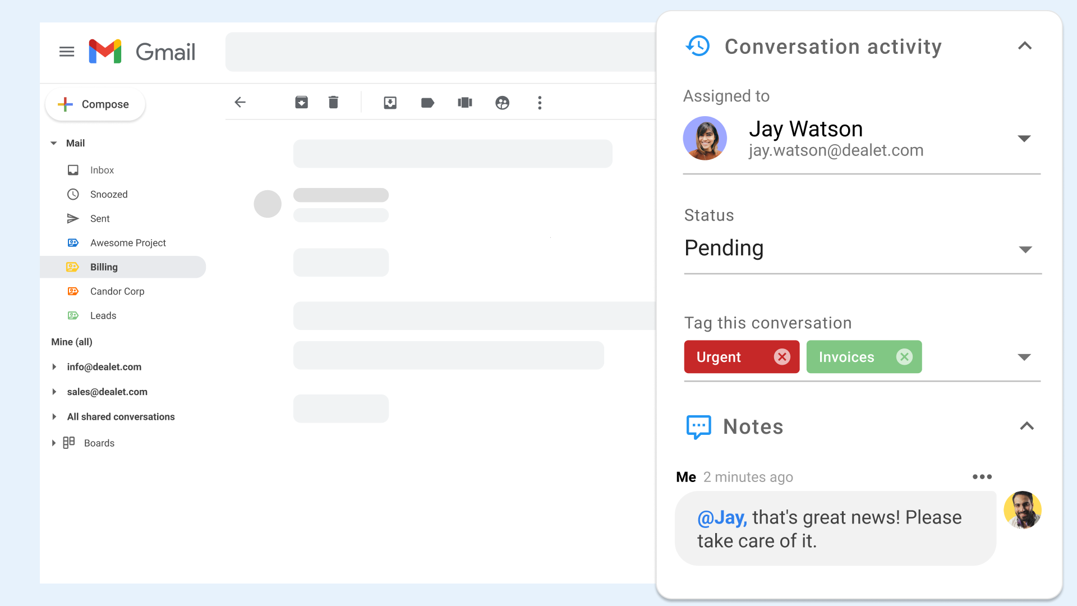Image resolution: width=1077 pixels, height=606 pixels.
Task: Remove the Urgent tag
Action: coord(782,357)
